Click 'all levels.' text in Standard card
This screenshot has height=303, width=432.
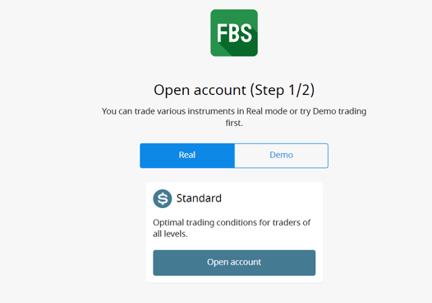point(170,233)
